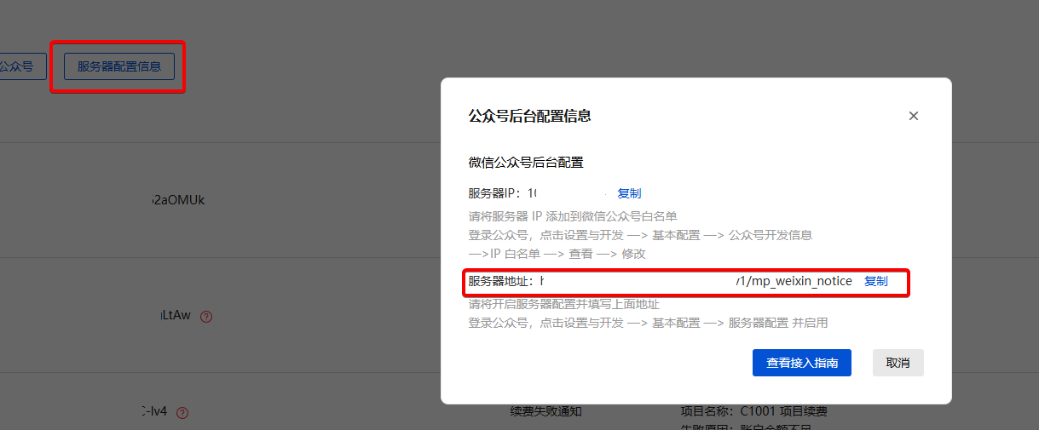Screen dimensions: 1039x430
Task: Click help icon next to LtAw
Action: (205, 316)
